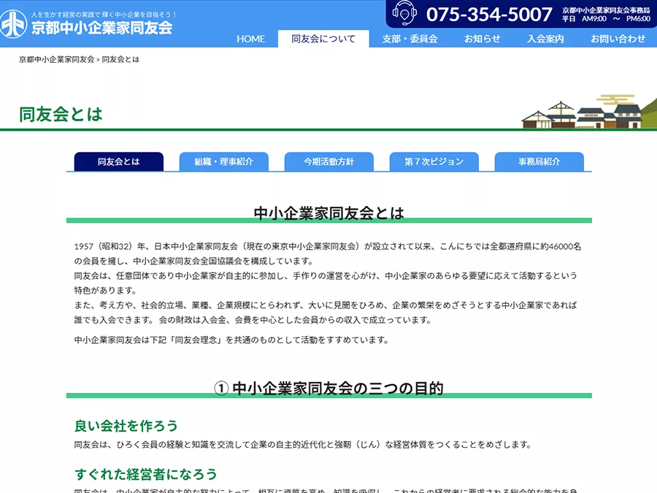
Task: Switch to the 組織・理事紹介 tab
Action: coord(224,161)
